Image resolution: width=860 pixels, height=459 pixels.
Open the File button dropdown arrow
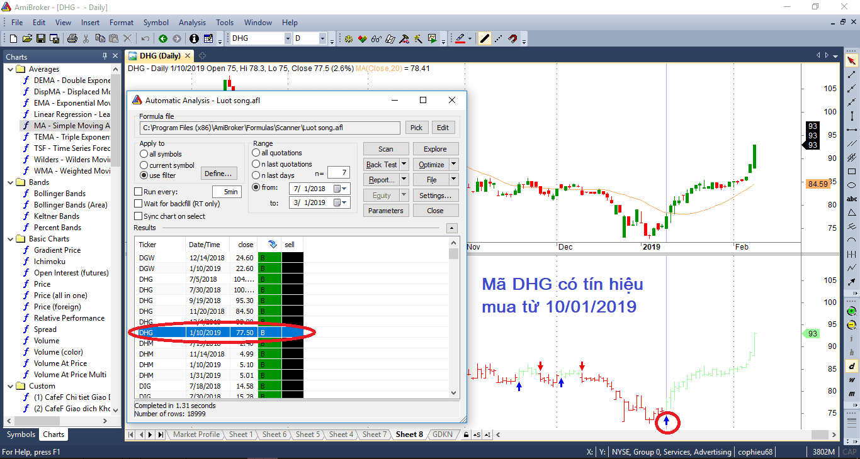(454, 180)
